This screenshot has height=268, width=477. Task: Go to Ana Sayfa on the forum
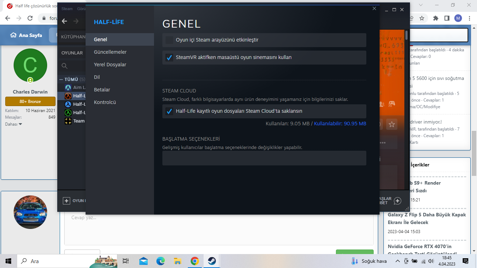coord(26,35)
